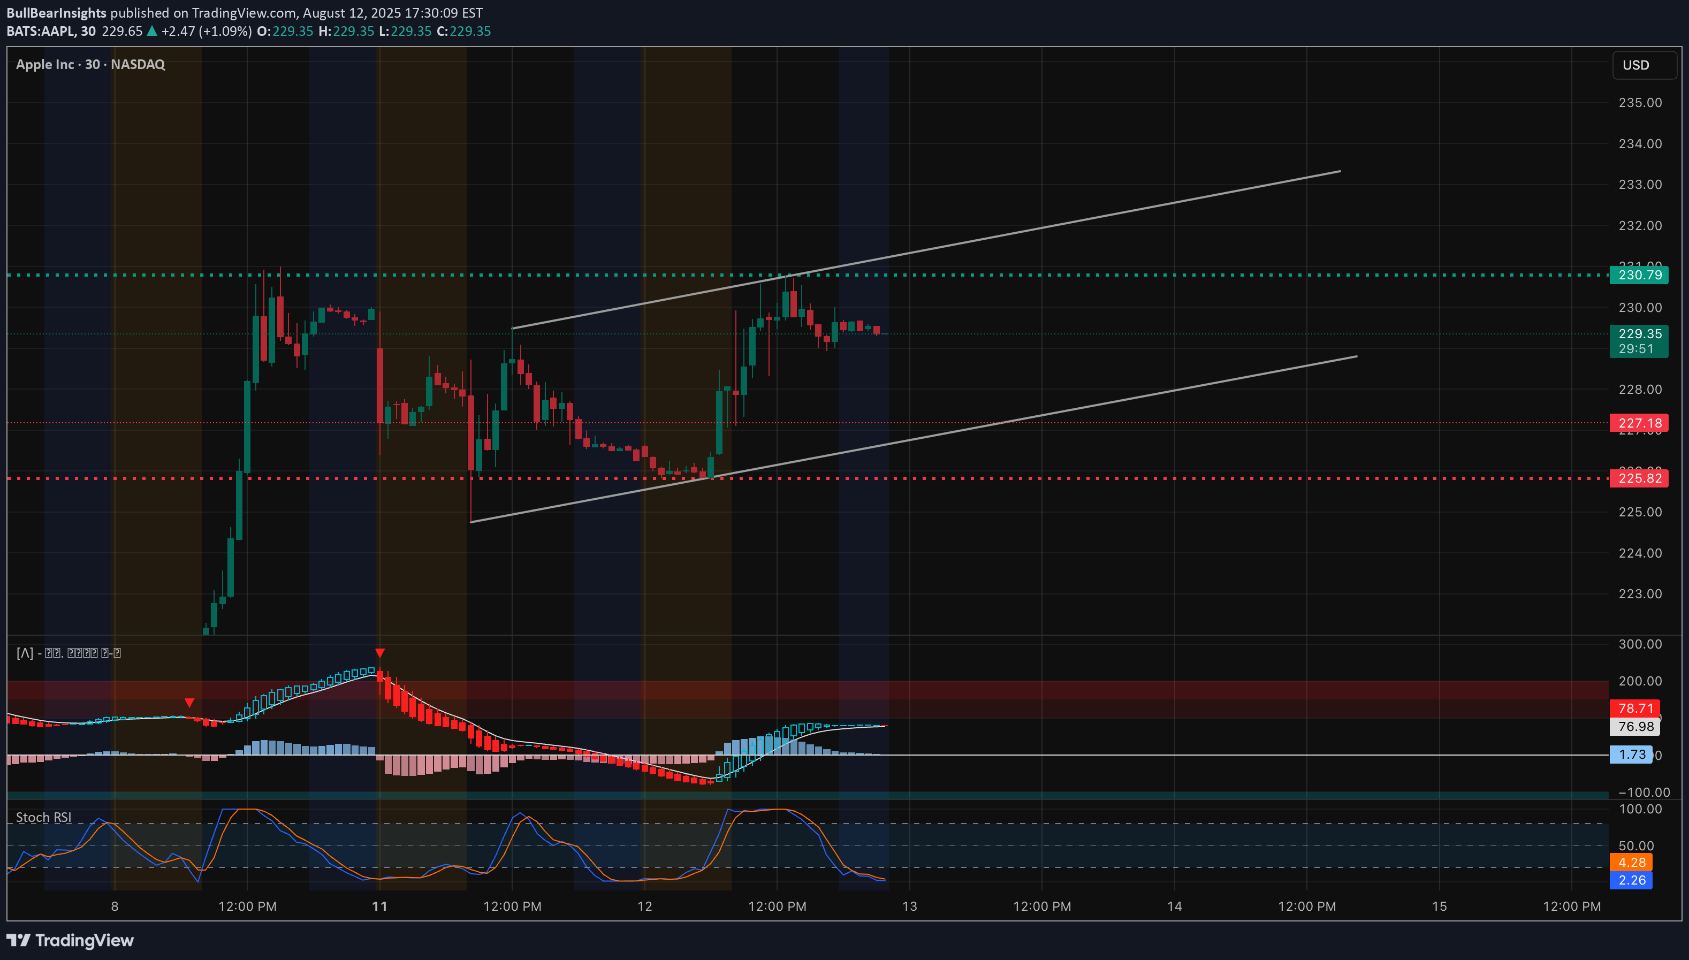The height and width of the screenshot is (960, 1689).
Task: Click the Apple Inc · 30 · NASDAQ title
Action: tap(90, 65)
